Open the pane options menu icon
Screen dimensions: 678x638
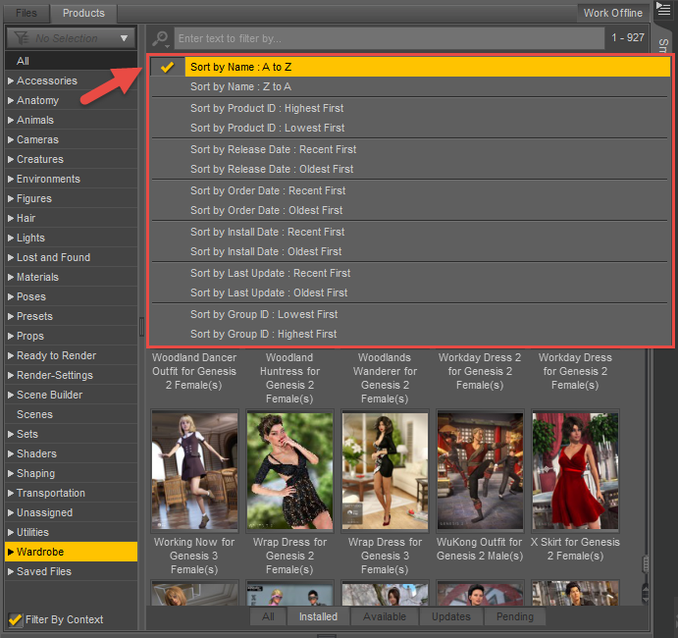pyautogui.click(x=663, y=11)
